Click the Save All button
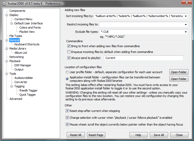 159,135
